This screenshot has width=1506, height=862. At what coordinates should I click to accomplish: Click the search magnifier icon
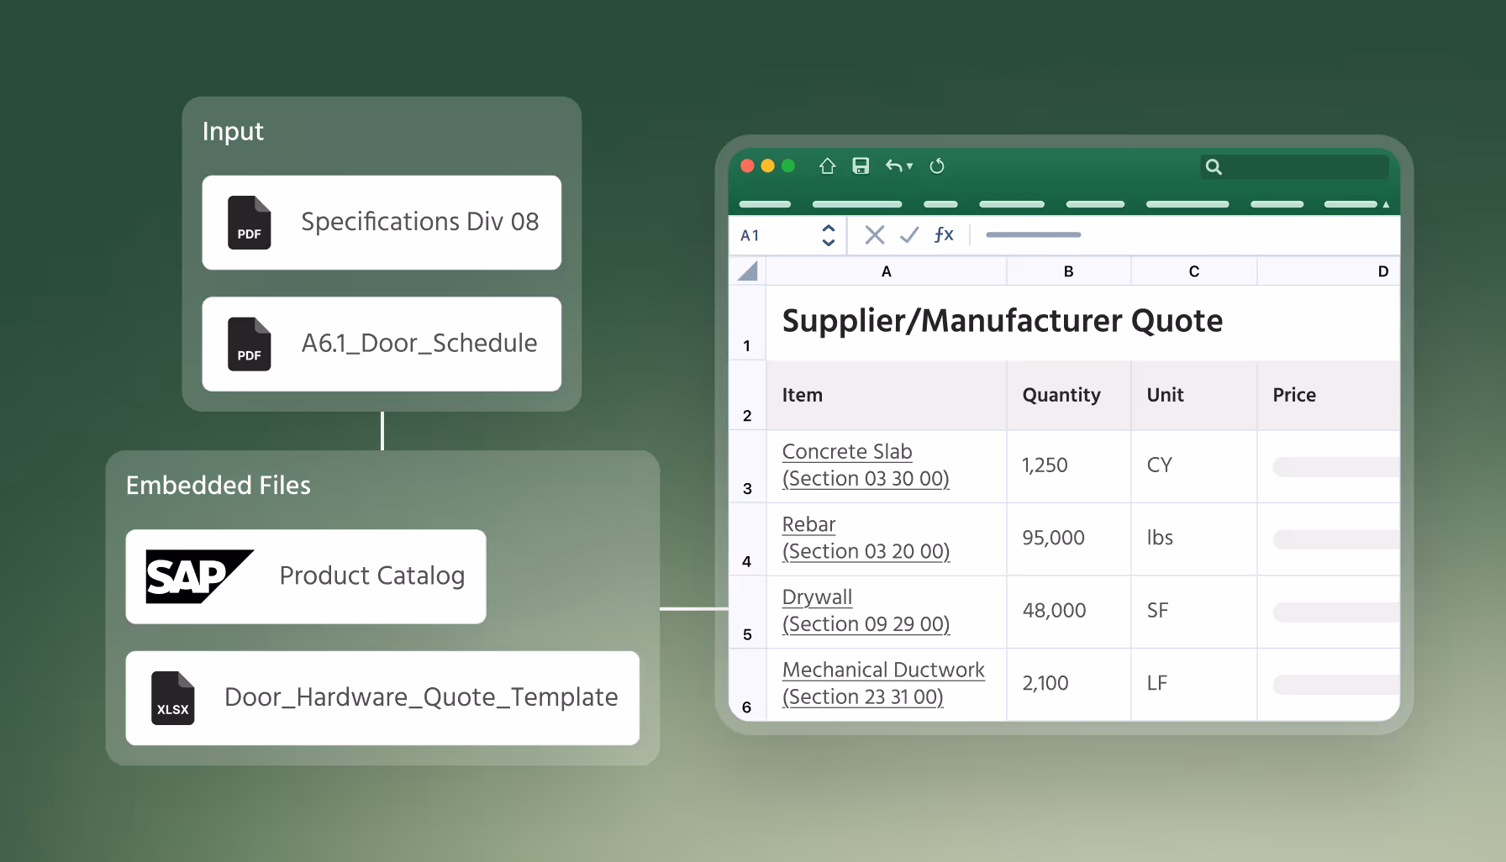1214,166
